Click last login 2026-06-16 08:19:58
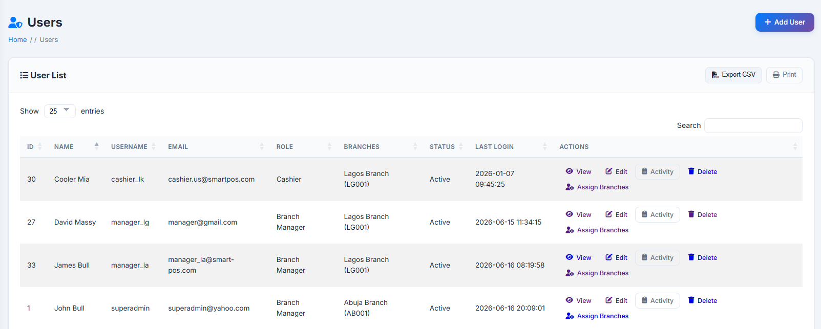Viewport: 821px width, 329px height. (x=510, y=265)
